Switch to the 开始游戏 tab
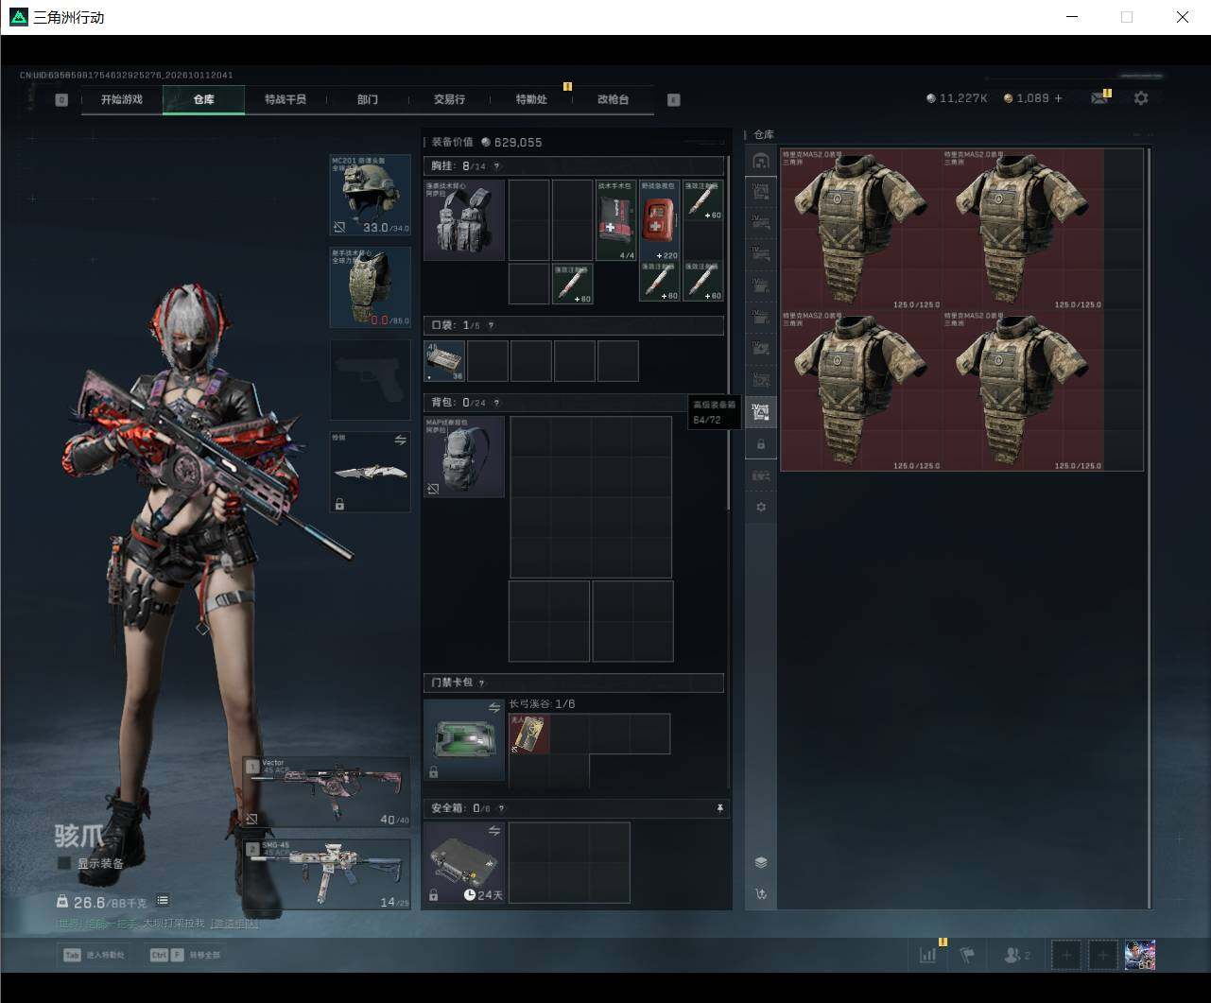The width and height of the screenshot is (1211, 1003). [122, 99]
